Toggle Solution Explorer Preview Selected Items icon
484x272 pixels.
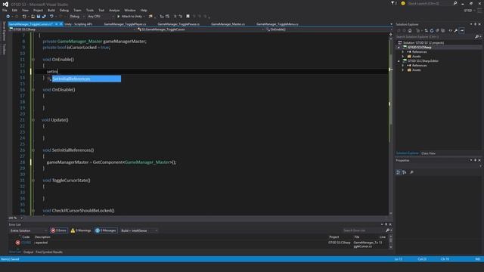[x=462, y=30]
